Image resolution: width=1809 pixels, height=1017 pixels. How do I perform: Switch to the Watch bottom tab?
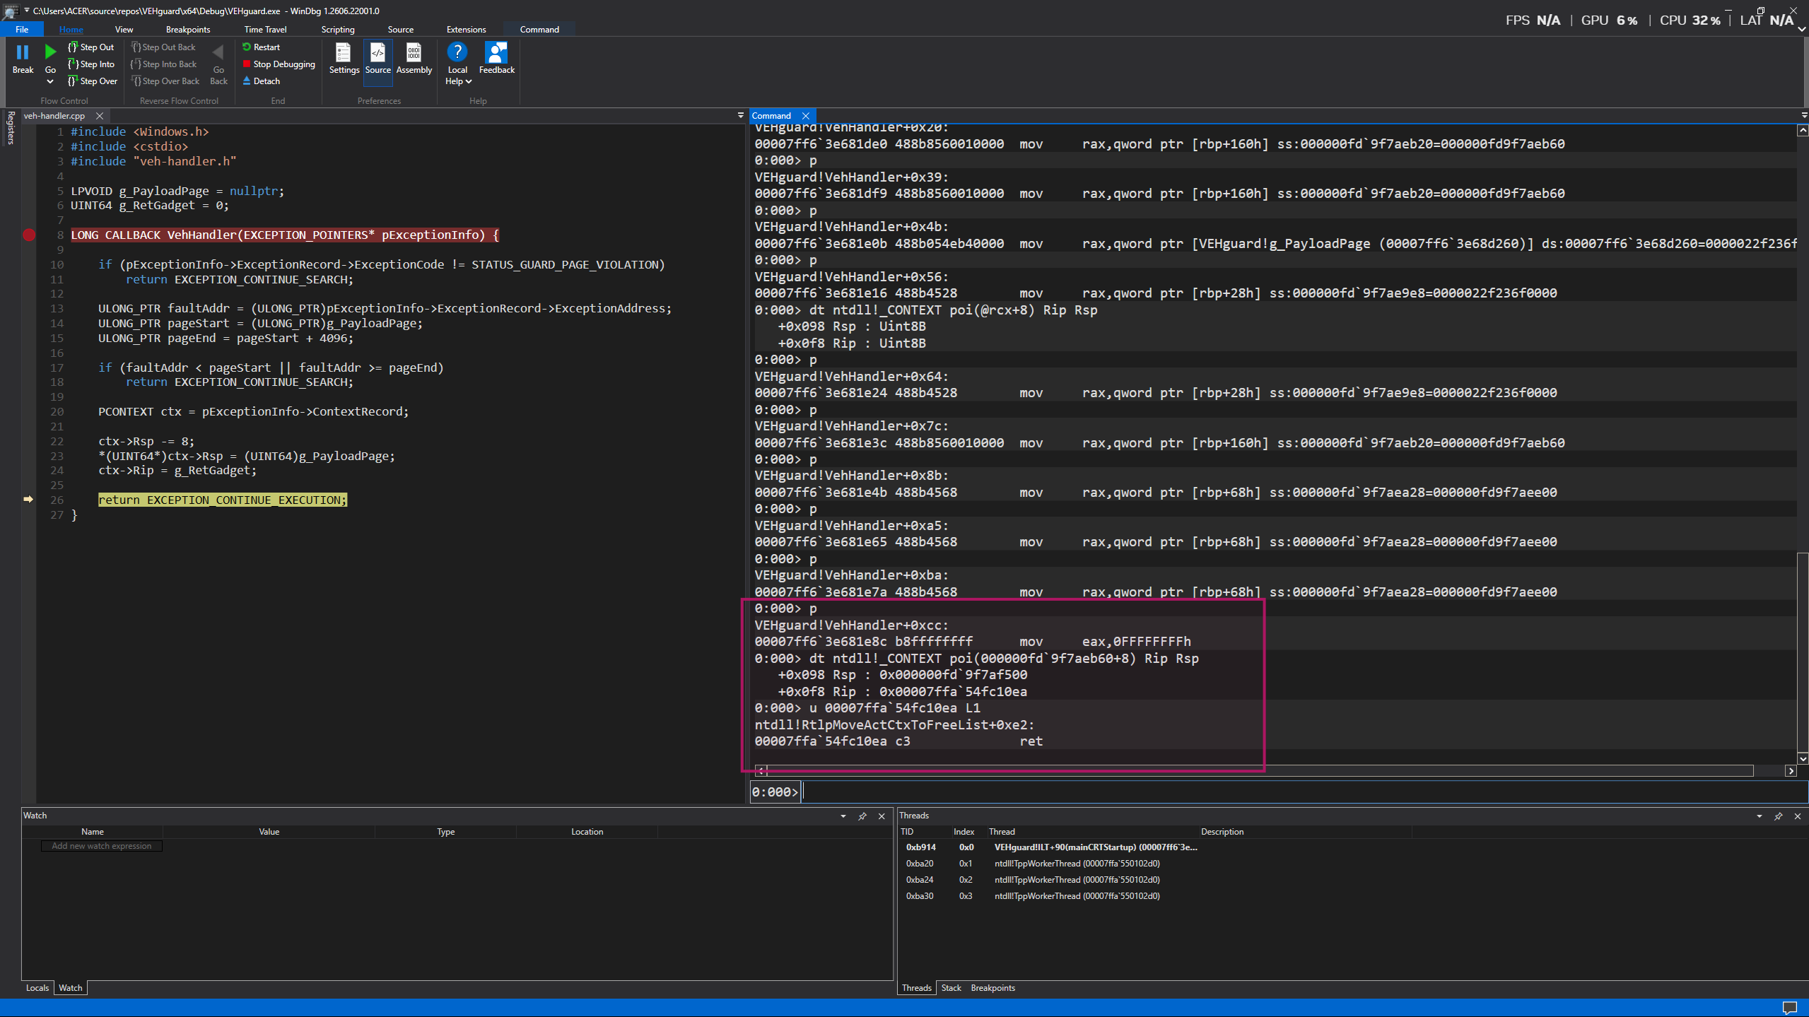coord(70,988)
